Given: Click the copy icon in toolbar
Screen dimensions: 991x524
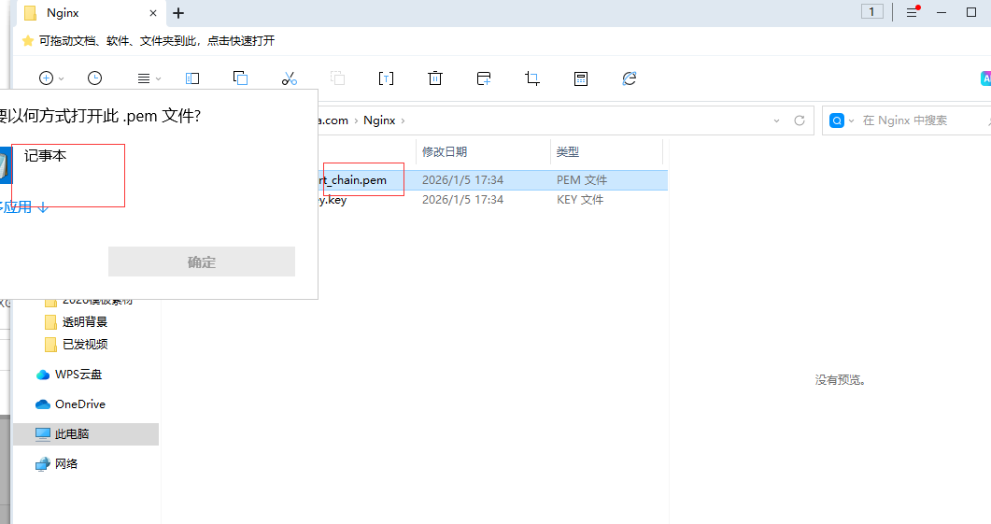Looking at the screenshot, I should pos(240,78).
